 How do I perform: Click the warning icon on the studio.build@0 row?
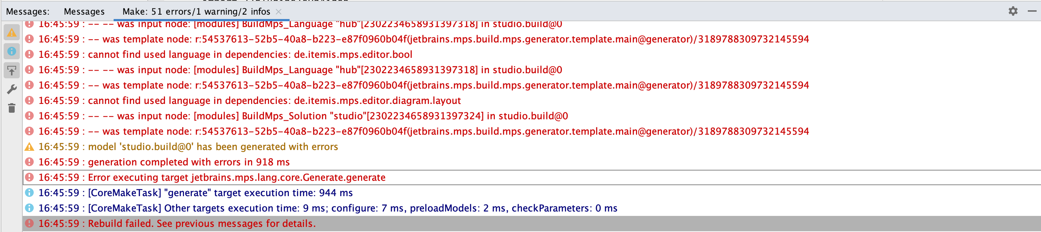click(x=29, y=146)
